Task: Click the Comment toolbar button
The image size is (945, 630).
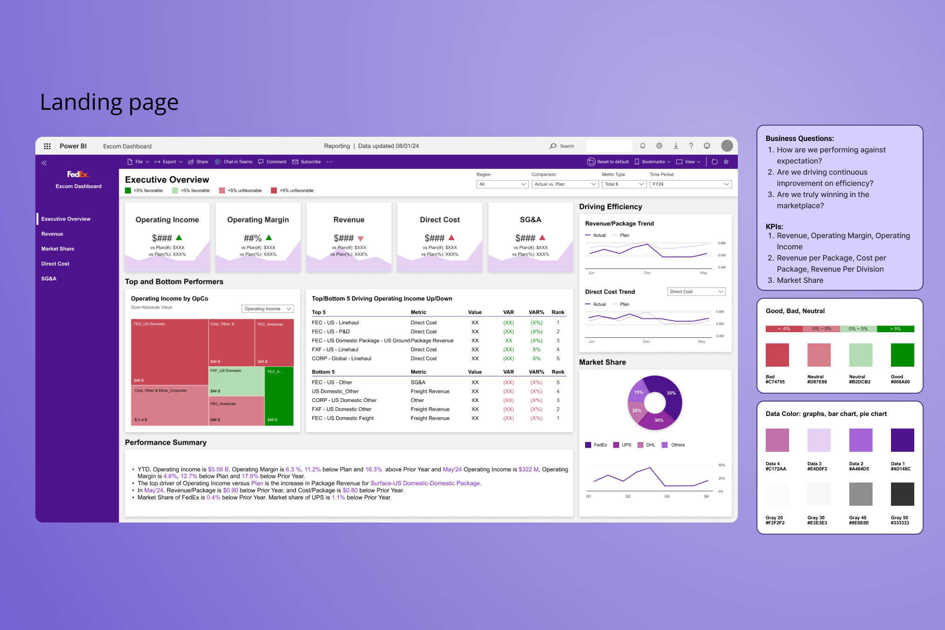Action: pyautogui.click(x=272, y=162)
